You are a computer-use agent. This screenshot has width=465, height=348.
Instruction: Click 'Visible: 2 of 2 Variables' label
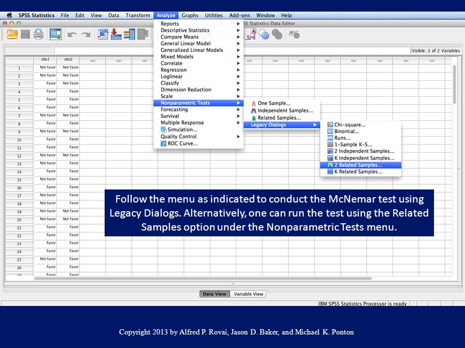click(x=435, y=51)
